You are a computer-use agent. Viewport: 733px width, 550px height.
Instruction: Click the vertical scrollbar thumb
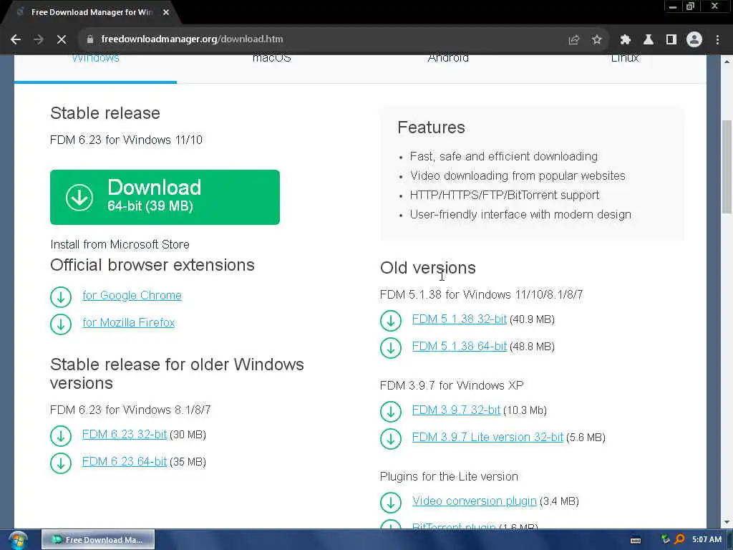[727, 166]
